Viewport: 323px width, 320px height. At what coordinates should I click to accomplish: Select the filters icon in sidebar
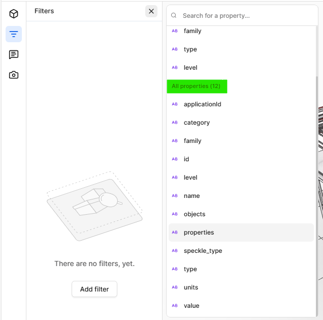[14, 34]
